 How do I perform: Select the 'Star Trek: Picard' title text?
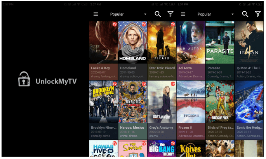click(162, 68)
